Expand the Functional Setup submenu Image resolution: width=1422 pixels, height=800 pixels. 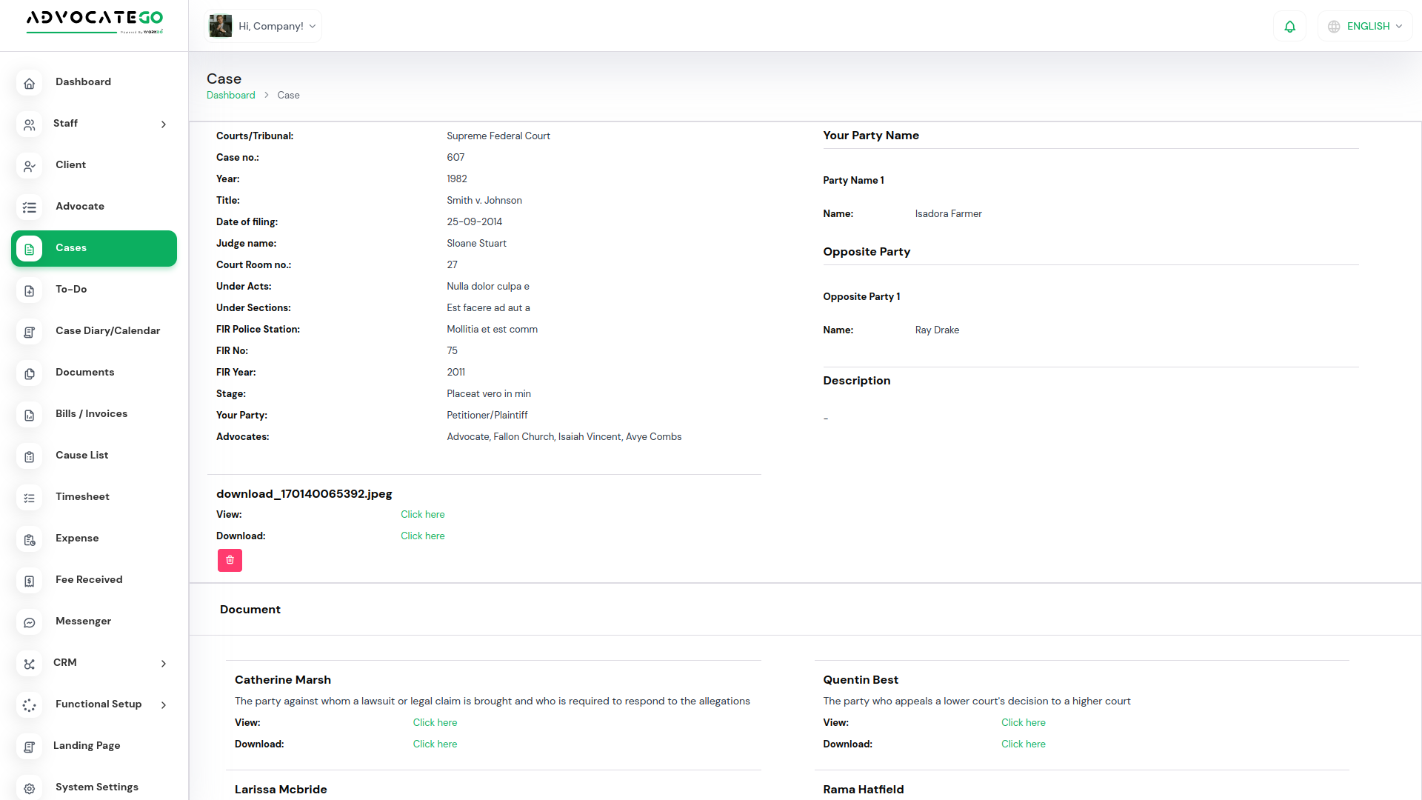(164, 705)
